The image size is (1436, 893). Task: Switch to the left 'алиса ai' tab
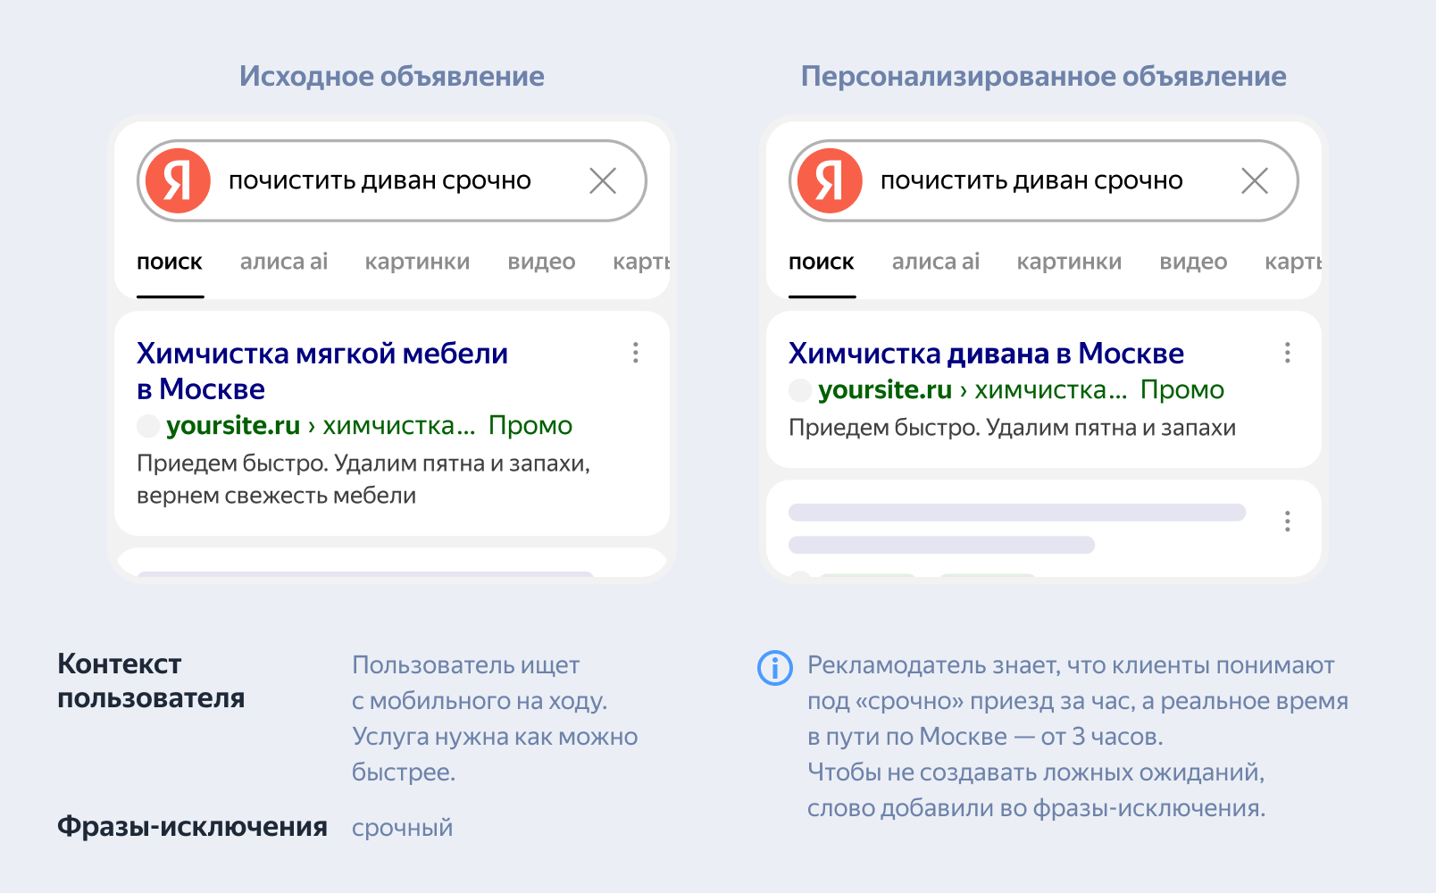(284, 262)
